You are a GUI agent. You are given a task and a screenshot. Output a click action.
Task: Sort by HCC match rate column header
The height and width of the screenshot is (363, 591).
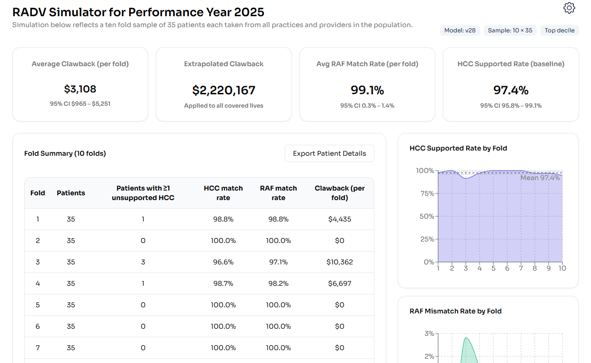[223, 193]
